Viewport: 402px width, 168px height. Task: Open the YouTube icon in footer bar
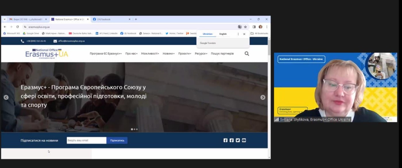tap(244, 140)
